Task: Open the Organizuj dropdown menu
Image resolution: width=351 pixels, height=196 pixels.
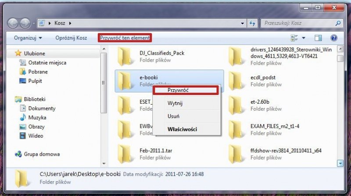Action: point(28,38)
